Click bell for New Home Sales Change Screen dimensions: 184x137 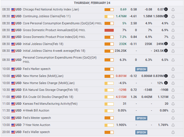point(173,83)
